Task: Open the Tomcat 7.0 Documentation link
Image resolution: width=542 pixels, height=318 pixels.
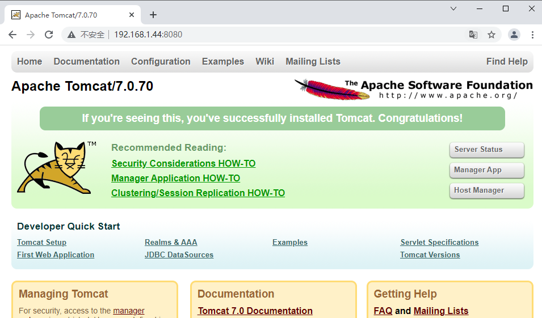Action: pos(255,311)
